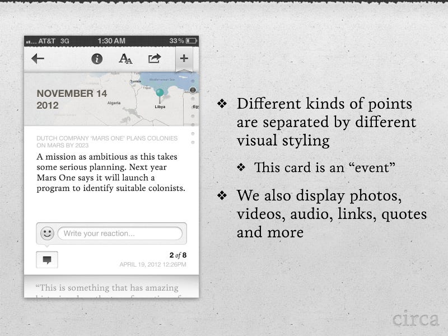The width and height of the screenshot is (448, 336).
Task: Click the 33% battery percentage text
Action: click(176, 41)
